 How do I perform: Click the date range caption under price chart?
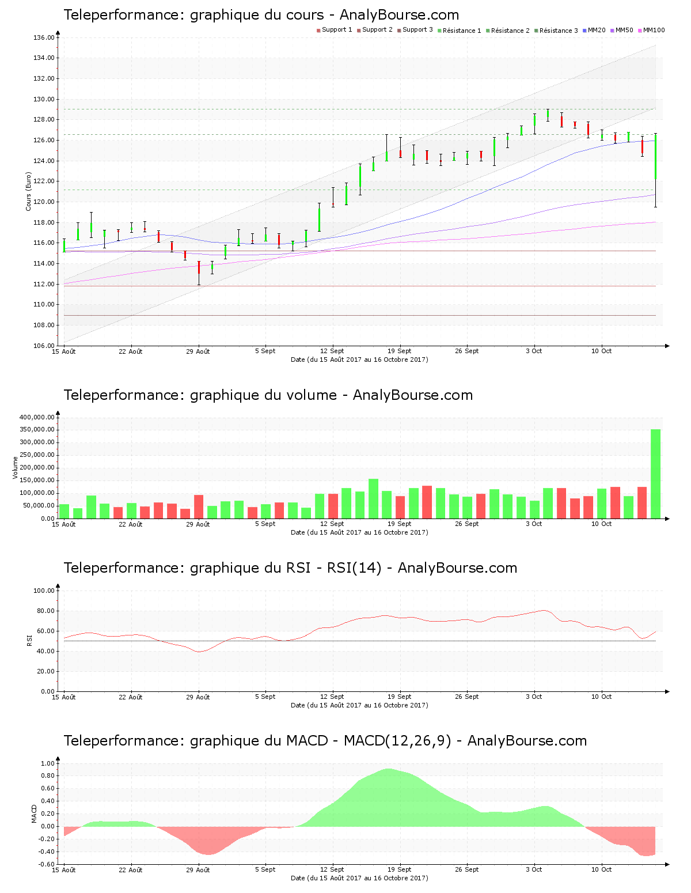(x=359, y=360)
